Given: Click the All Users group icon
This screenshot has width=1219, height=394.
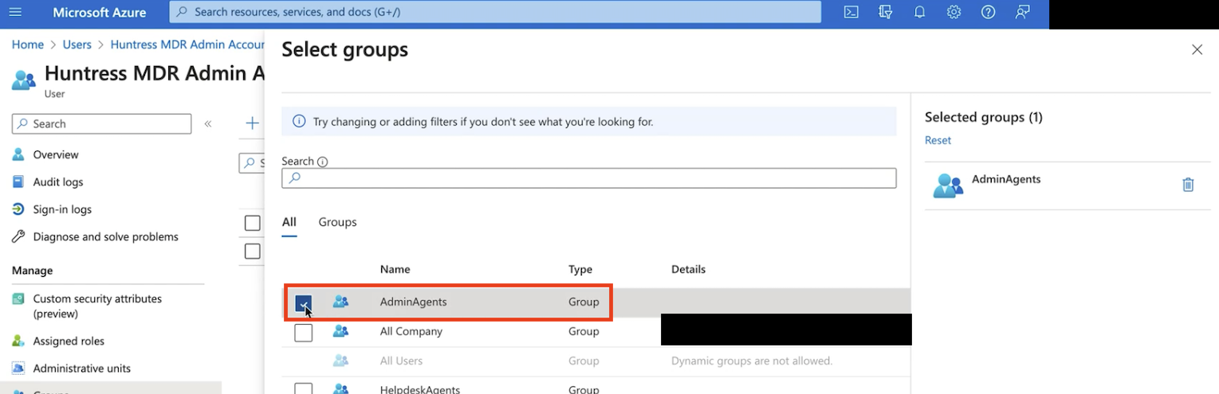Looking at the screenshot, I should [340, 361].
